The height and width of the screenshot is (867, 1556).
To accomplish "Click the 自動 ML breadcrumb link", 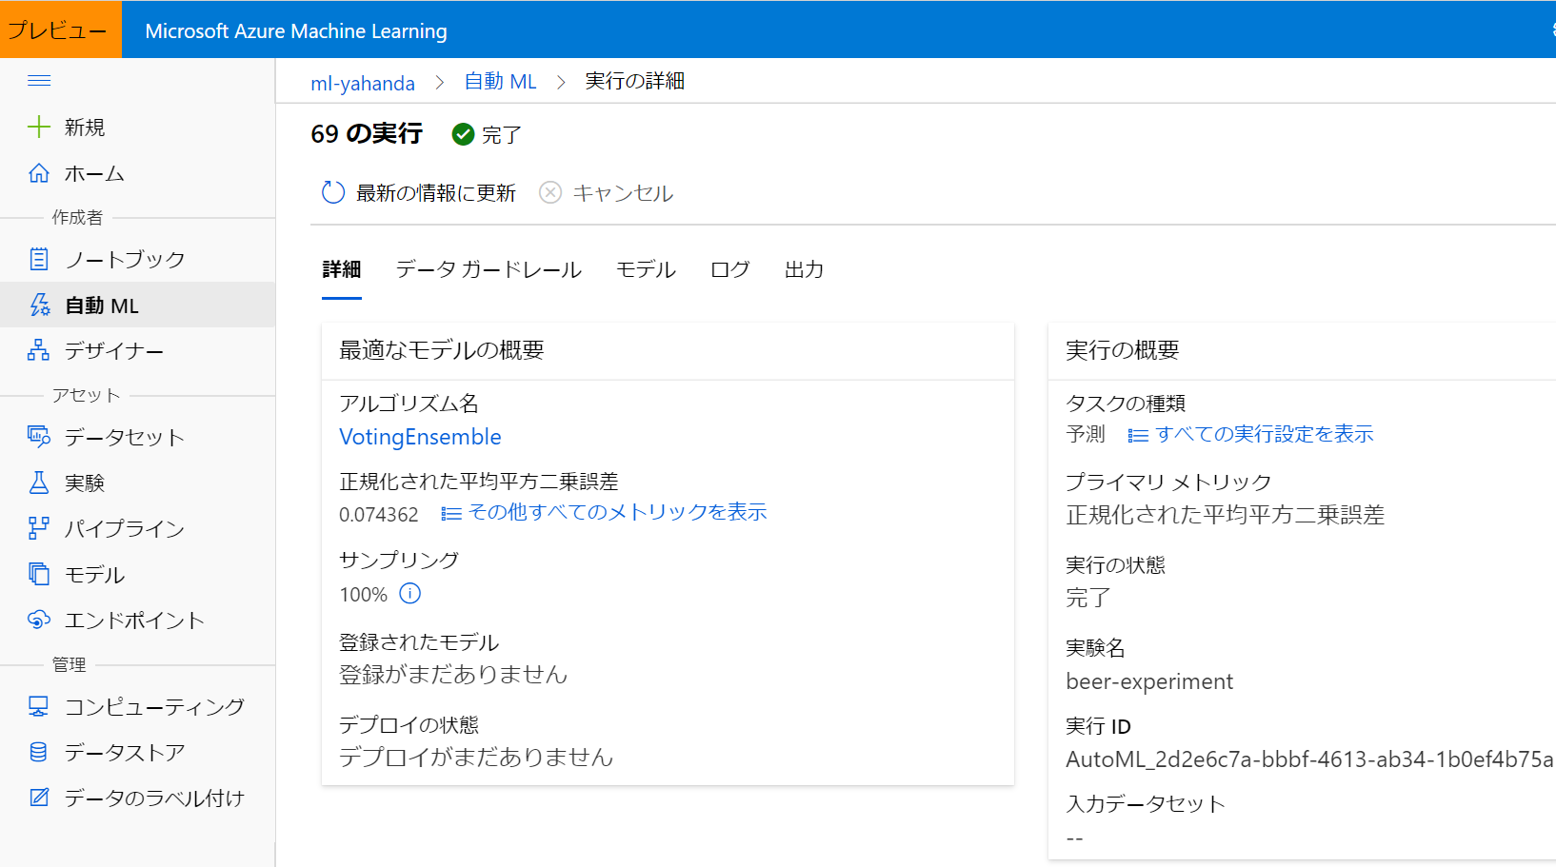I will click(x=500, y=82).
